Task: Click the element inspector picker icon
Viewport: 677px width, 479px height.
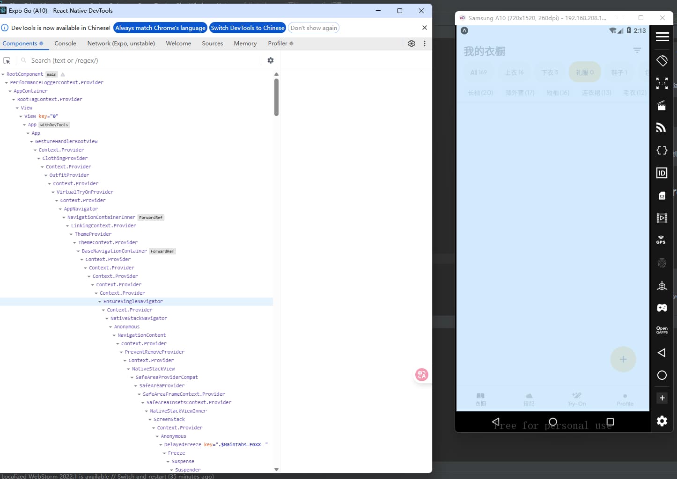Action: click(7, 60)
